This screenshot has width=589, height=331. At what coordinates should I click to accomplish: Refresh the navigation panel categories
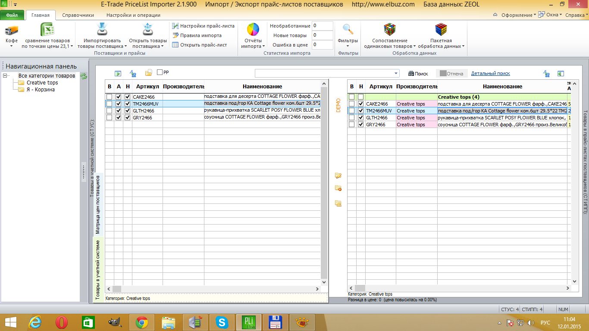pyautogui.click(x=84, y=76)
